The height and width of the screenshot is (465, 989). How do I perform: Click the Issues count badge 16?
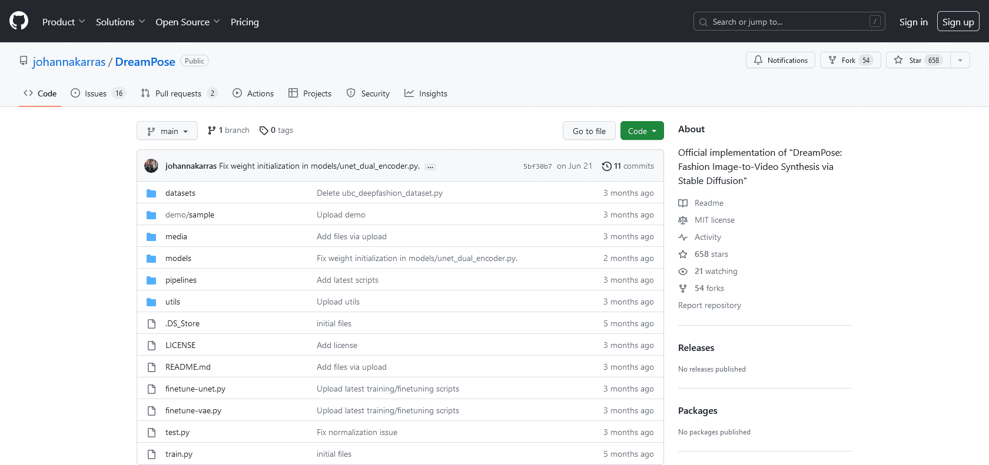(x=119, y=93)
